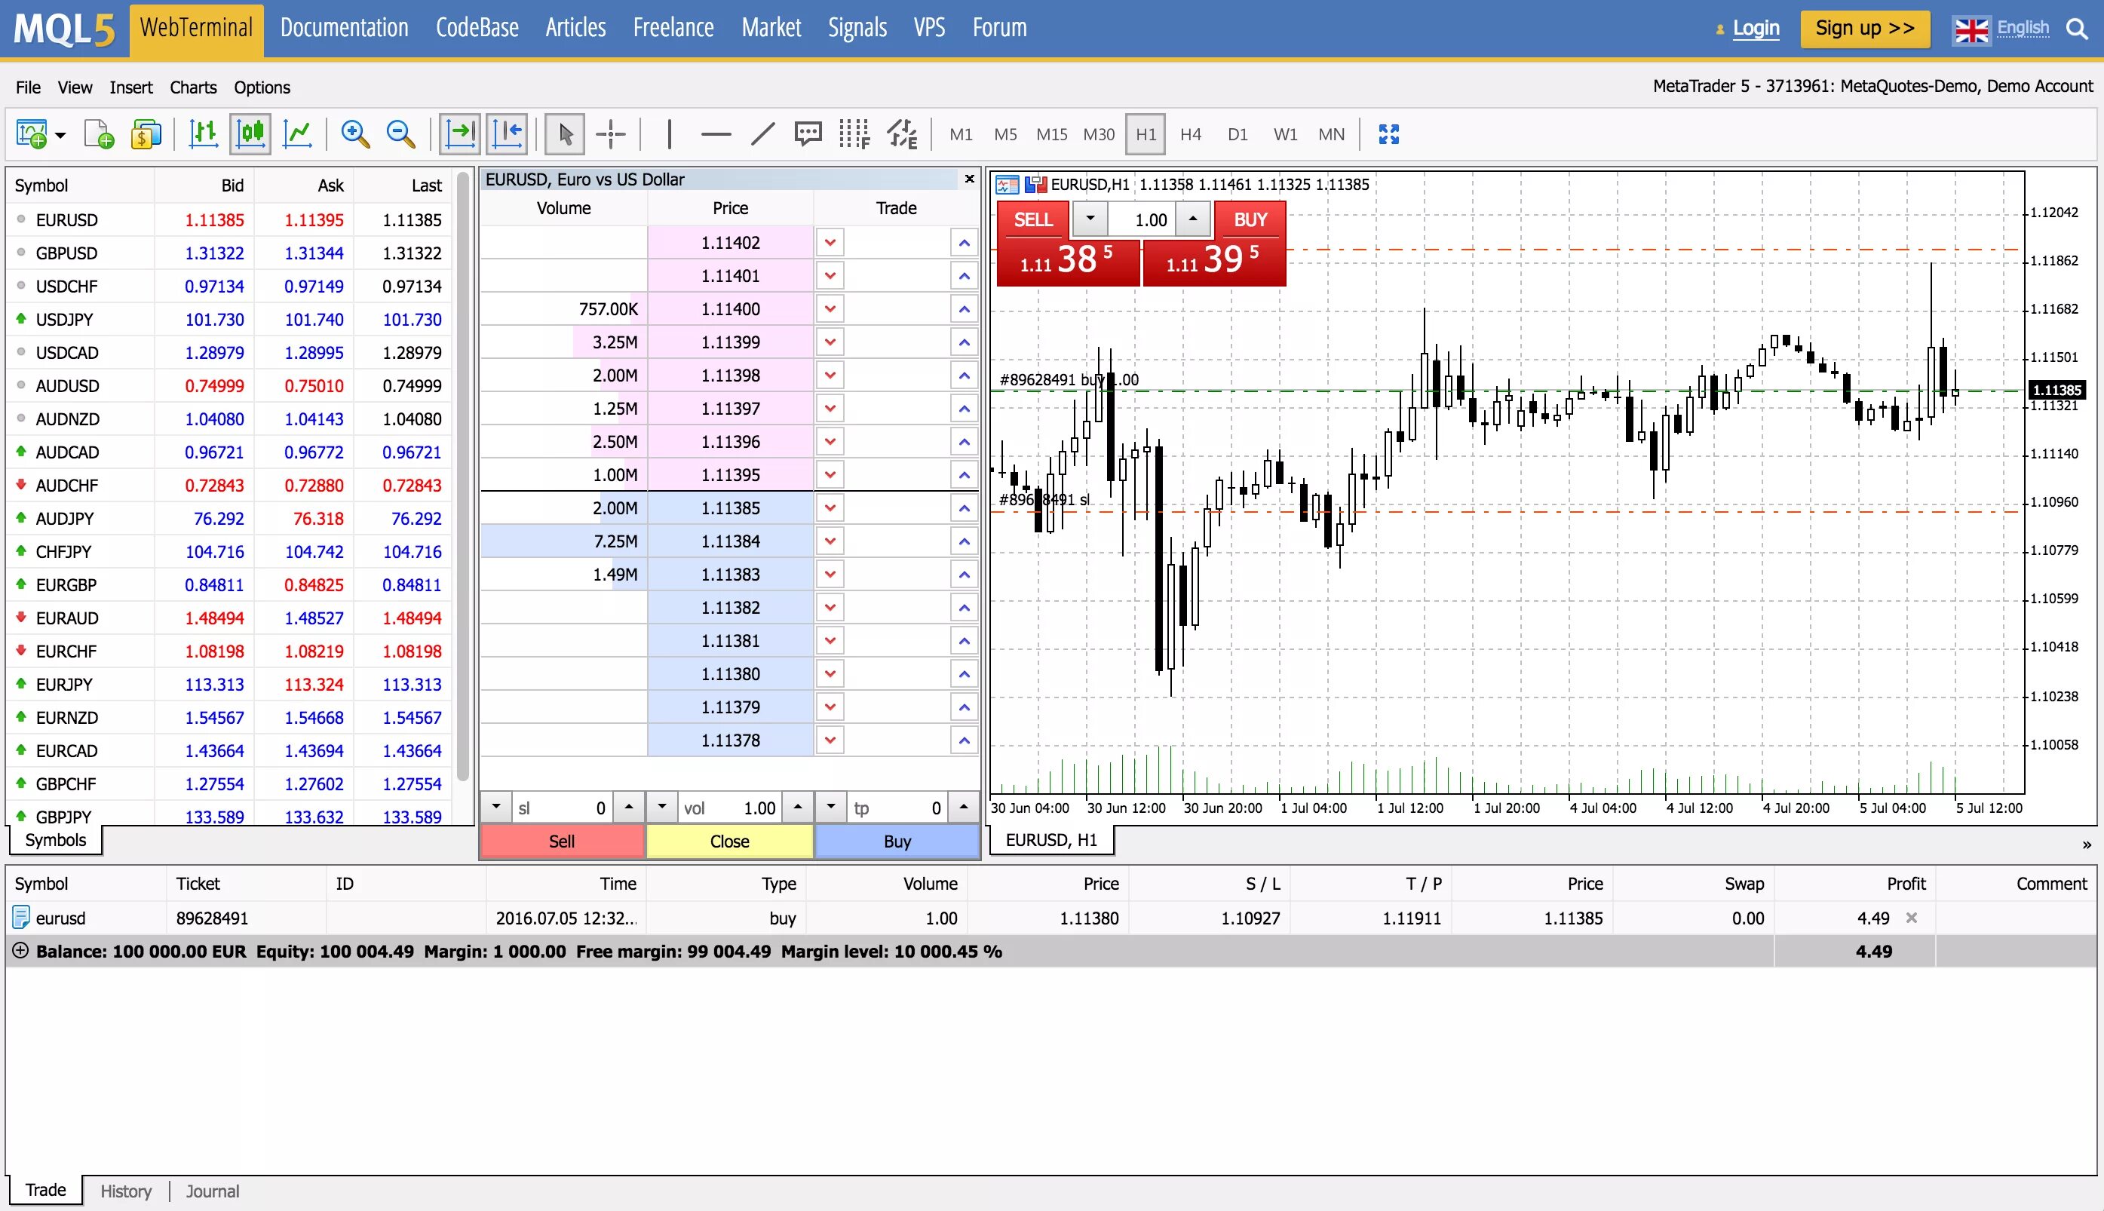This screenshot has height=1211, width=2104.
Task: Click sell arrow at price 1.11385
Action: click(x=830, y=508)
